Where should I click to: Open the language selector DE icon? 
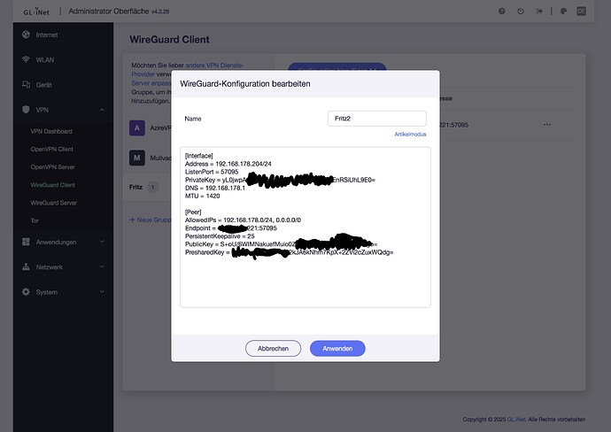(582, 11)
